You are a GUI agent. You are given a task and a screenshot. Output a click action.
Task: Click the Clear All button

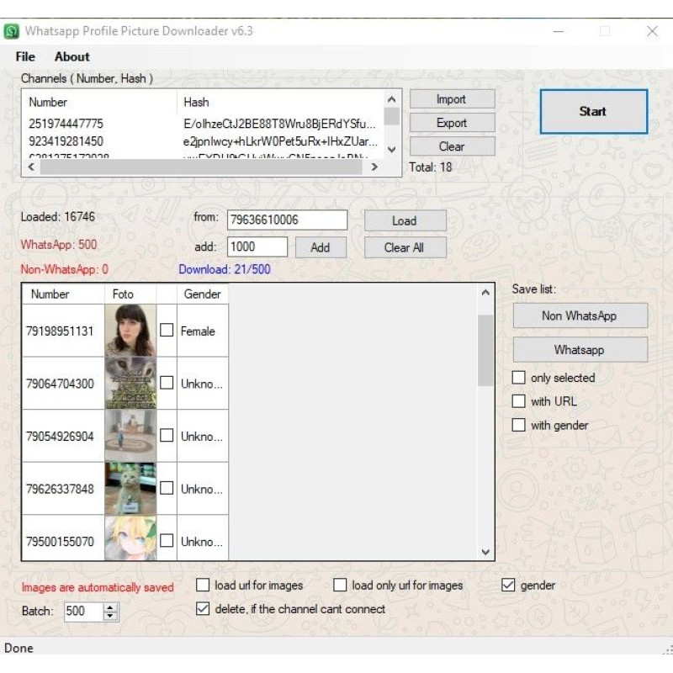[x=405, y=247]
